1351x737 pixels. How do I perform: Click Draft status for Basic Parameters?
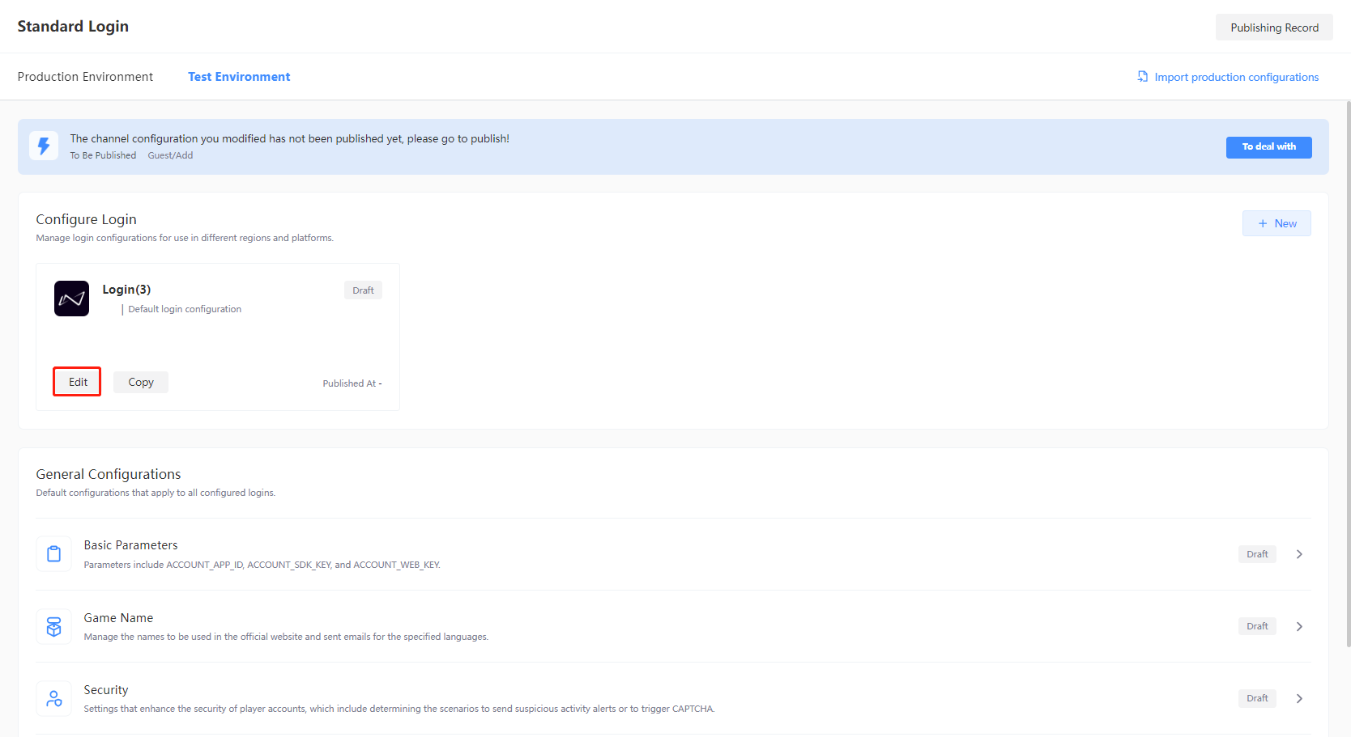(1257, 554)
